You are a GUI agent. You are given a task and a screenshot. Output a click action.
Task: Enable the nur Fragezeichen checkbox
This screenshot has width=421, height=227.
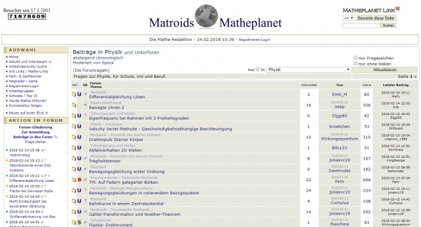(x=355, y=58)
